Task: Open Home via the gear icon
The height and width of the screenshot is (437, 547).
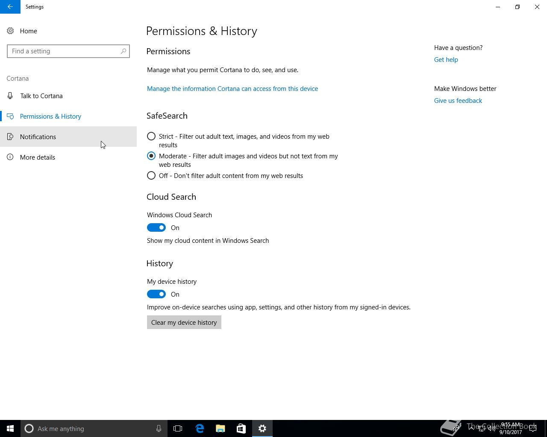Action: [x=10, y=31]
